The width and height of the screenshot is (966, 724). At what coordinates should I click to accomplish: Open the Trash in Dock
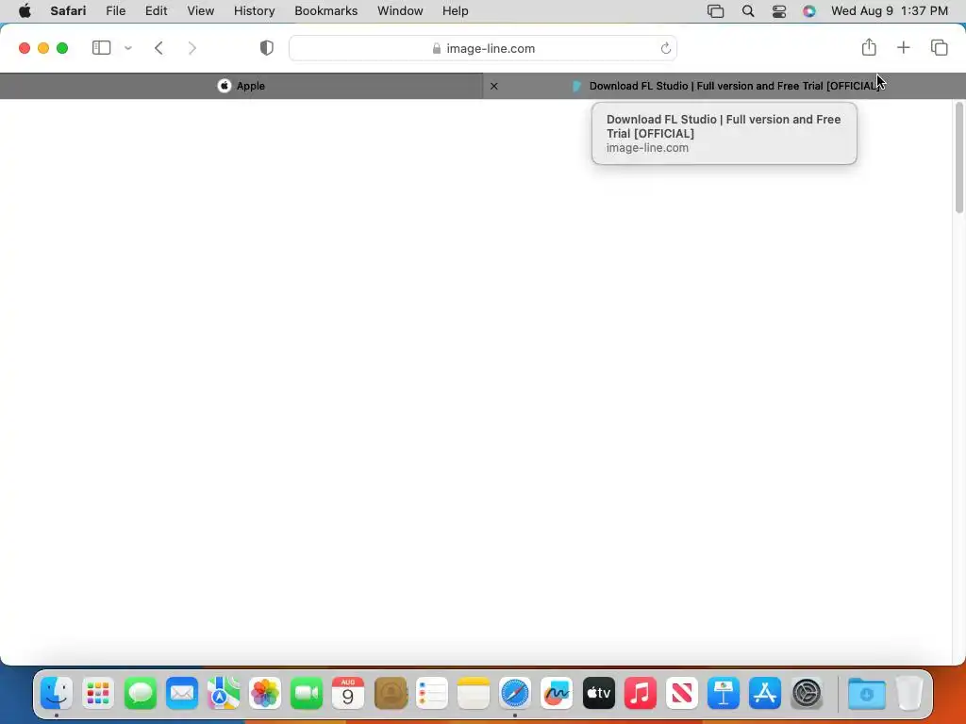(909, 693)
